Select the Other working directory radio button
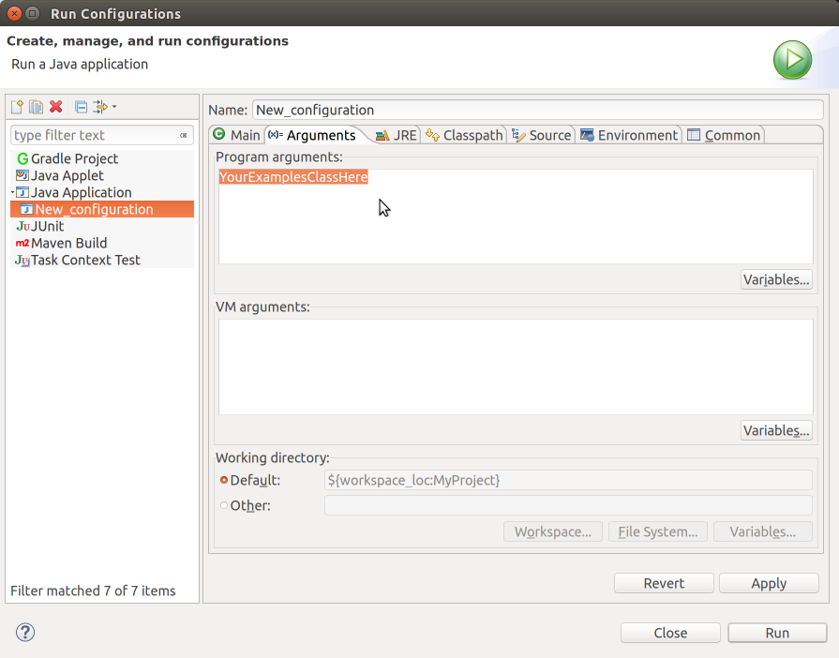 [x=224, y=506]
